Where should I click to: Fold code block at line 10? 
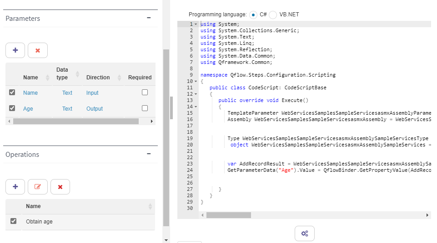(x=196, y=81)
